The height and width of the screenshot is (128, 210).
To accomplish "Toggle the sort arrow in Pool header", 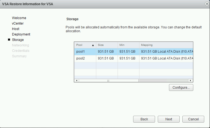I will click(93, 45).
